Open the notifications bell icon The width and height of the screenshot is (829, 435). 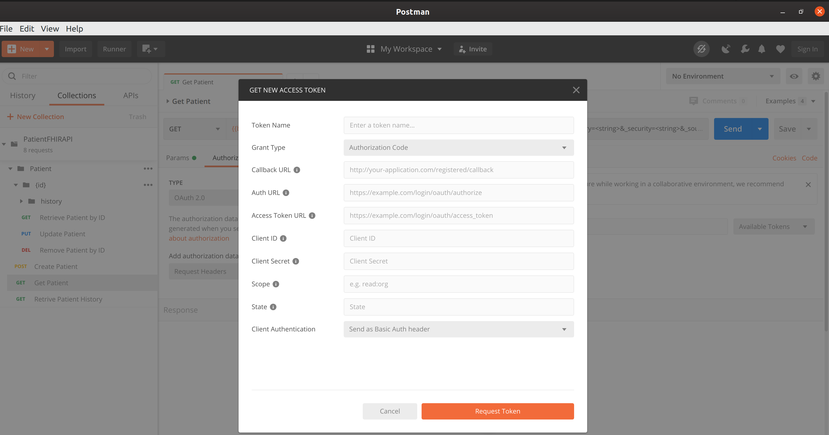pyautogui.click(x=761, y=49)
